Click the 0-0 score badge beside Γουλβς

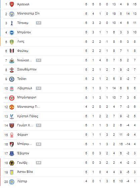tap(39, 163)
